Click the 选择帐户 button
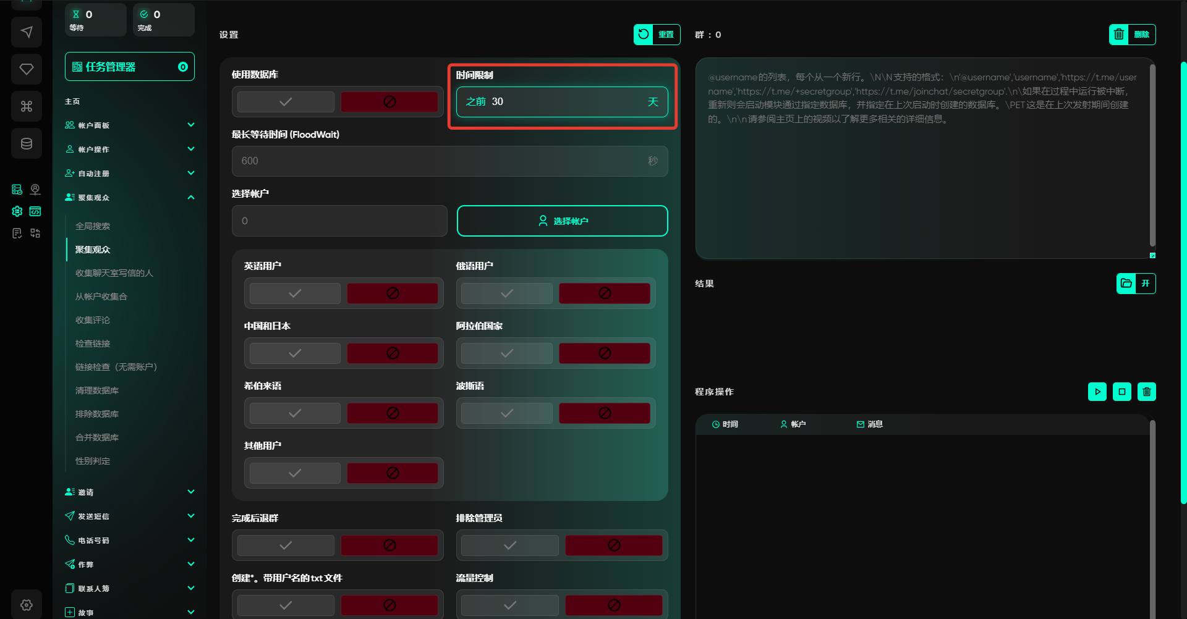 (x=562, y=221)
